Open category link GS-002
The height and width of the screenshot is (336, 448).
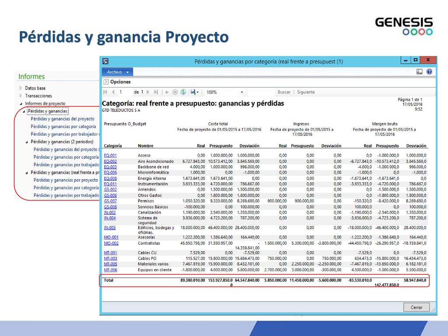point(110,190)
